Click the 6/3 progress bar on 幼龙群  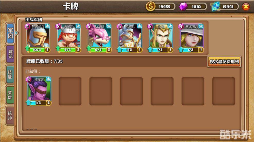pyautogui.click(x=98, y=50)
